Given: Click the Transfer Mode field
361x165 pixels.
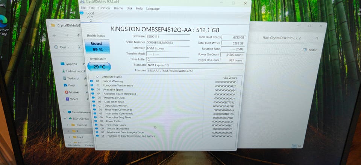Looking at the screenshot, I should point(168,54).
